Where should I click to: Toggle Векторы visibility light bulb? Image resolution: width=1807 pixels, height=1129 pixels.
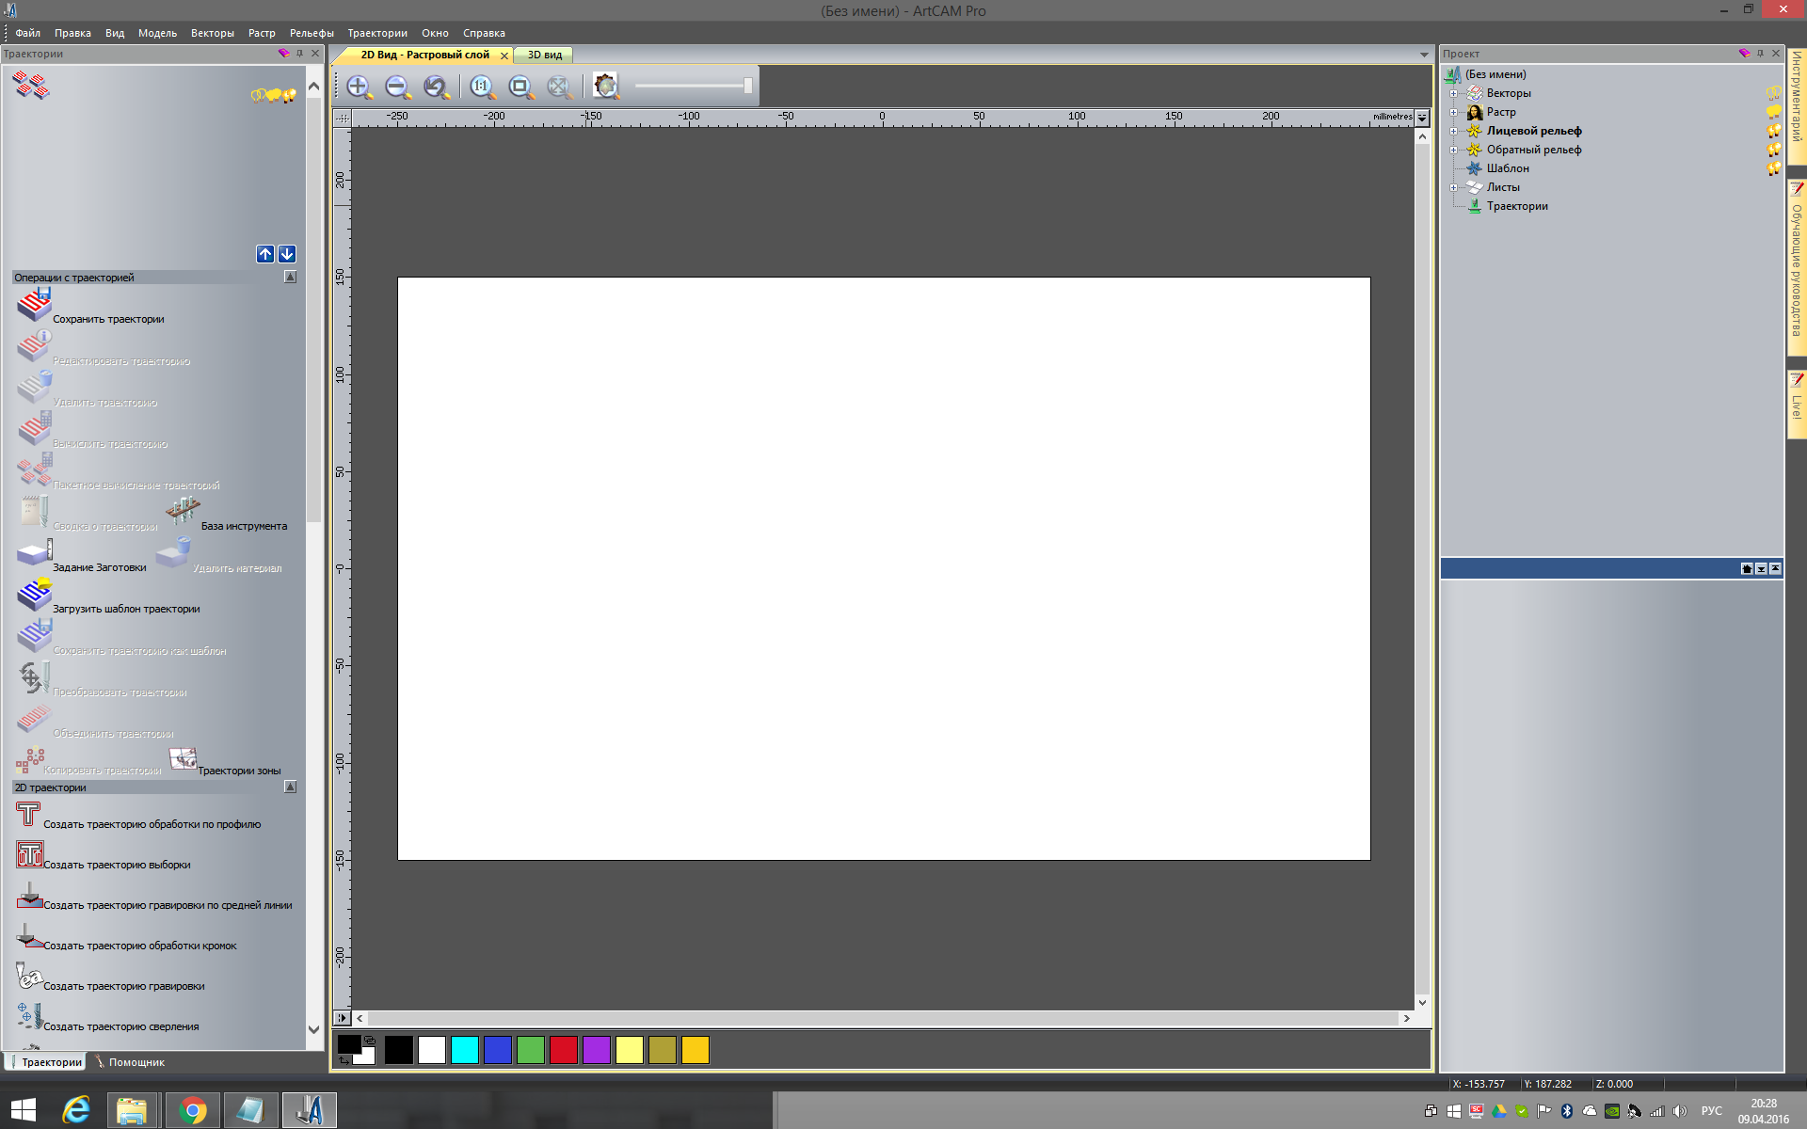(1773, 93)
